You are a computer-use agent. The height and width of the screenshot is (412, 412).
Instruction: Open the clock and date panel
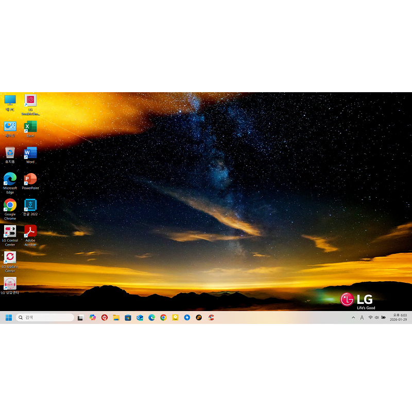tap(400, 317)
